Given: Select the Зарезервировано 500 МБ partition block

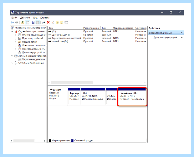Looking at the screenshot, I should (74, 96).
